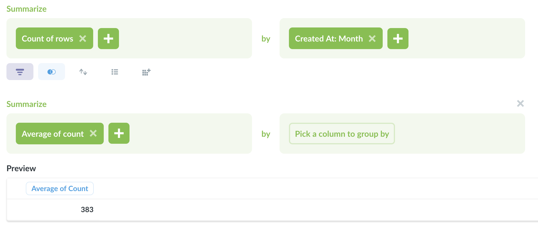Remove the Created At: Month grouping
The image size is (538, 232).
372,38
